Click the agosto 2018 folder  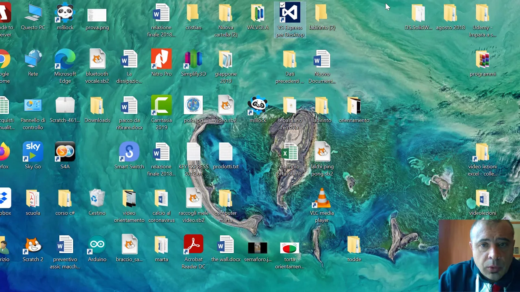(x=450, y=17)
